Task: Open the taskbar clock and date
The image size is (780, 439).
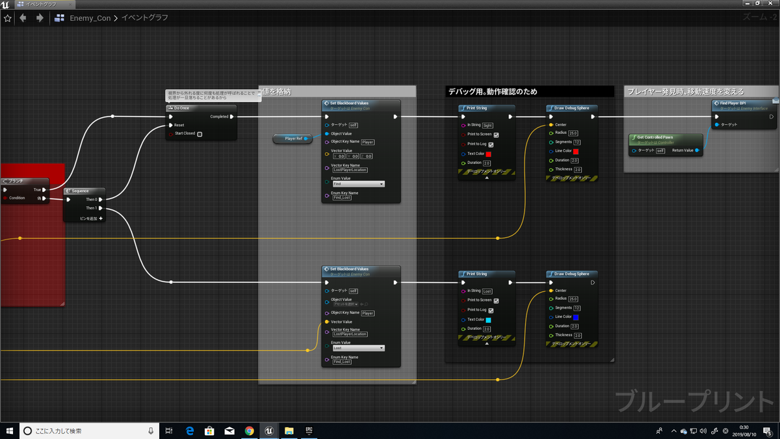Action: click(744, 431)
